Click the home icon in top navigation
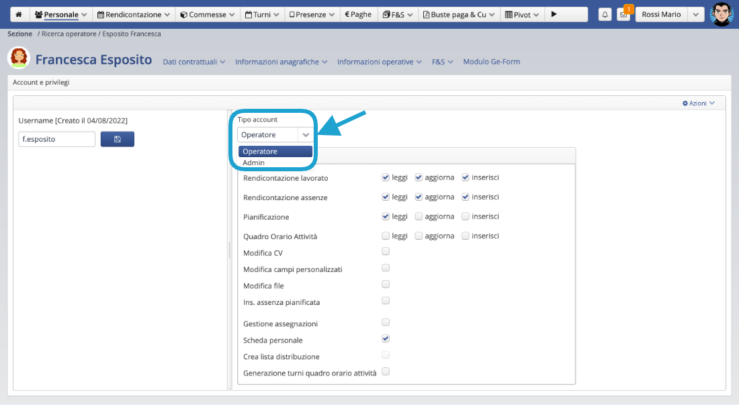 pos(19,14)
